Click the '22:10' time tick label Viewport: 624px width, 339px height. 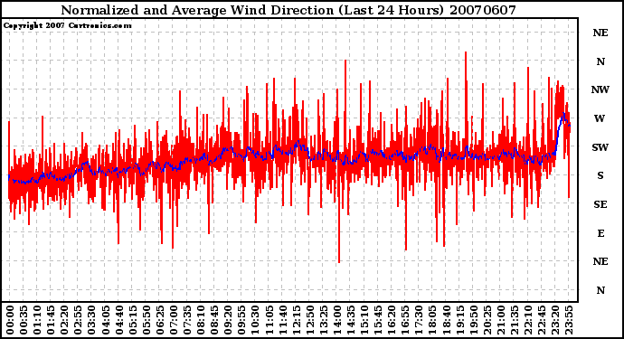[527, 320]
